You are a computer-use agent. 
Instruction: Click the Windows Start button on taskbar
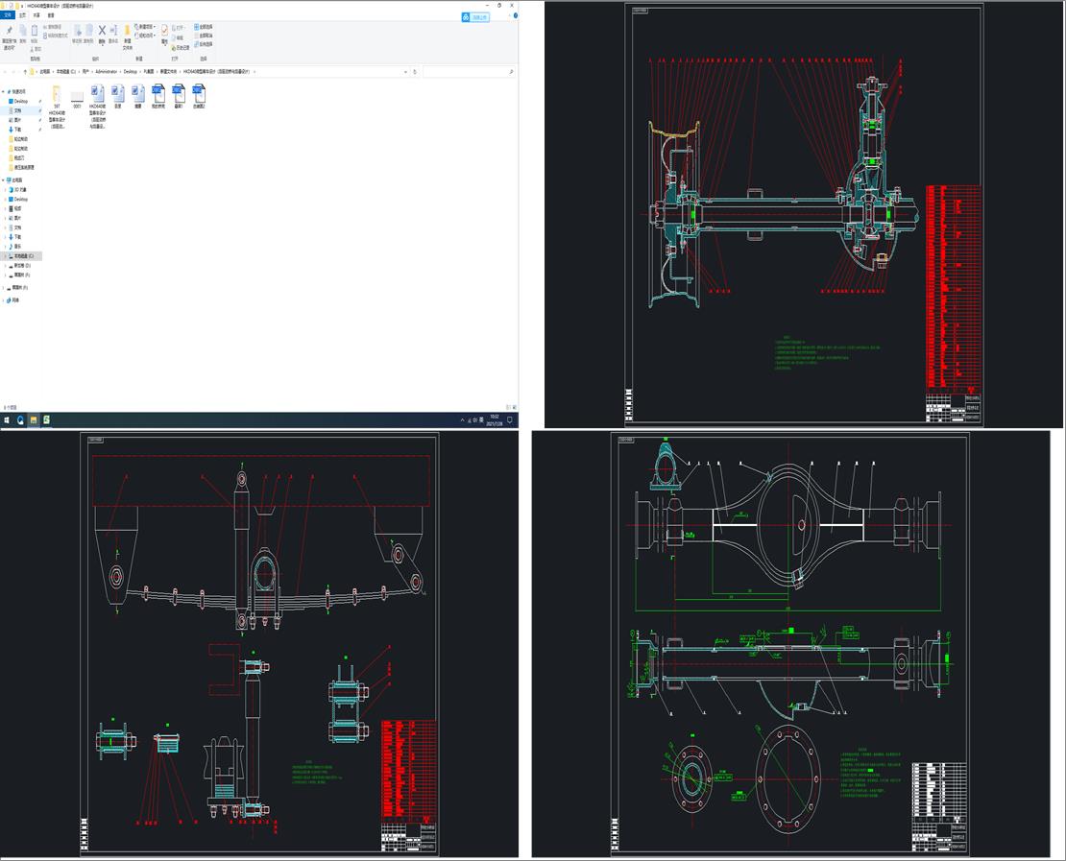tap(7, 420)
